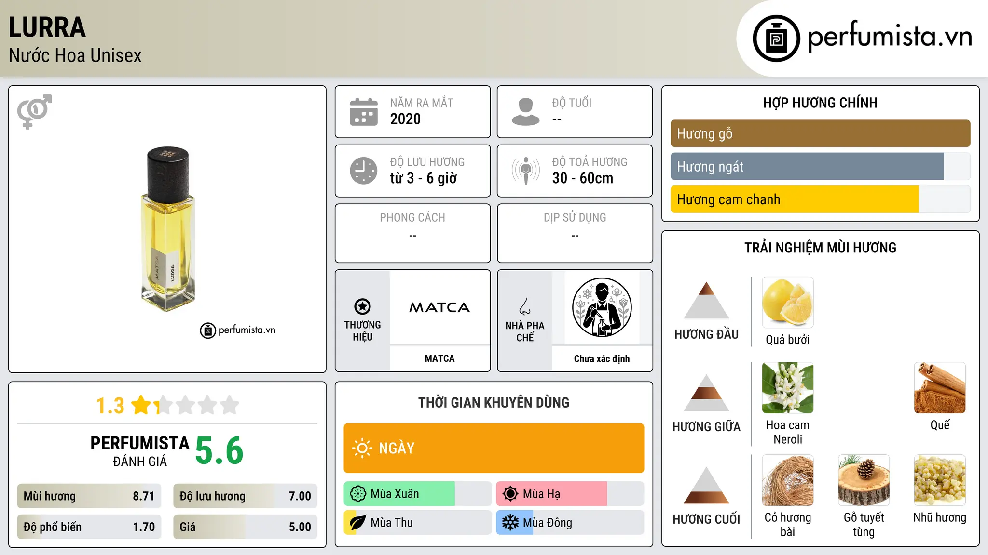This screenshot has height=555, width=988.
Task: Click the autumn leaf icon
Action: (x=358, y=523)
